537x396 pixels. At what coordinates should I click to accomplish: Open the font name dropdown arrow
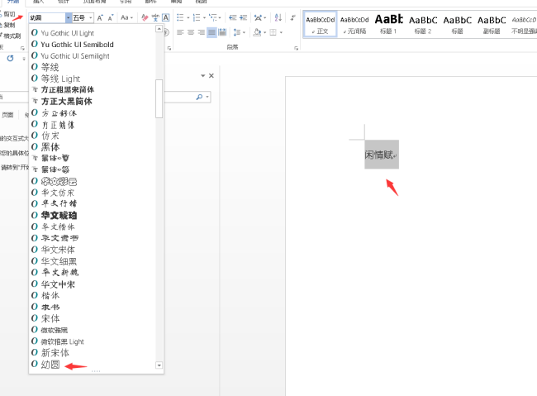tap(67, 17)
